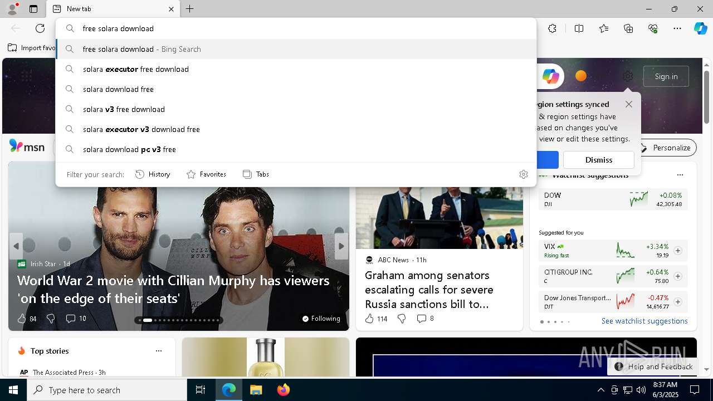Close the New tab tab

(x=171, y=9)
